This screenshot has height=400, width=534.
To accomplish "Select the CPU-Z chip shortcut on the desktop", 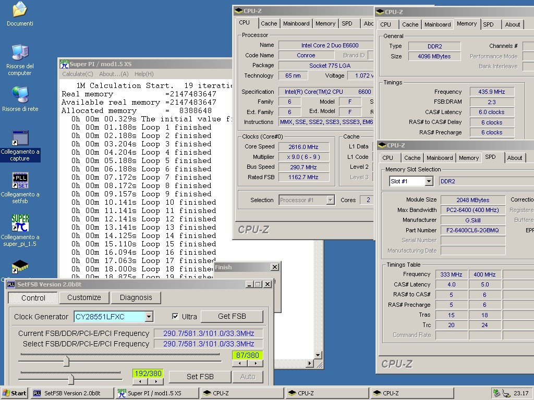I will pyautogui.click(x=20, y=267).
